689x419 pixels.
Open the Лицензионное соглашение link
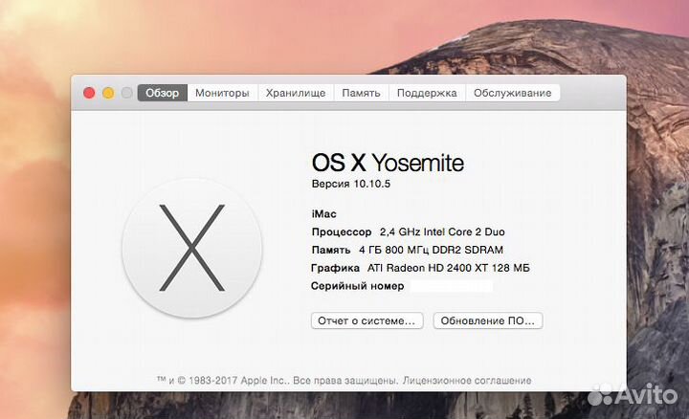coord(467,381)
